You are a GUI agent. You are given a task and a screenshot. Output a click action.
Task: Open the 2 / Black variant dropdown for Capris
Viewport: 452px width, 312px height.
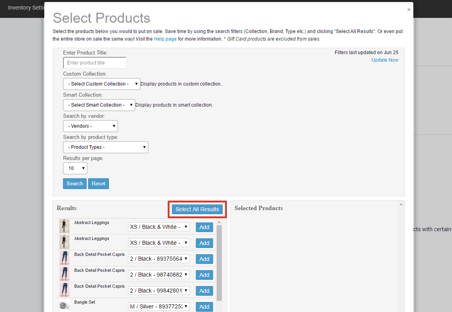pos(159,258)
